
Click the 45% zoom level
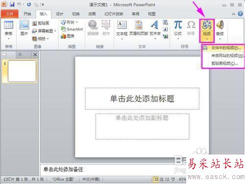[182, 180]
